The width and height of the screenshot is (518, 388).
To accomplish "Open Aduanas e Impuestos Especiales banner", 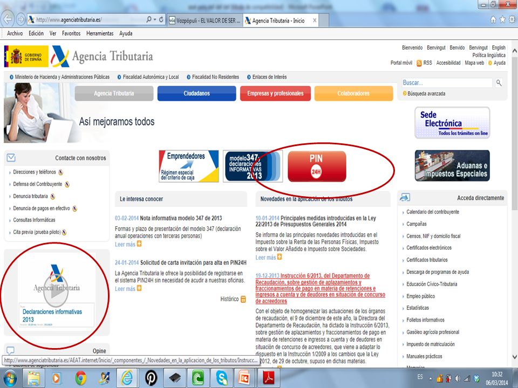I will click(x=452, y=165).
